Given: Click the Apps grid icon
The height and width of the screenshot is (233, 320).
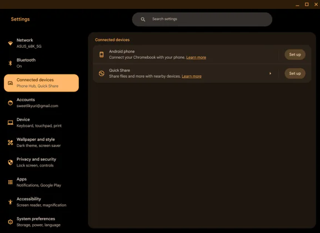Looking at the screenshot, I should [10, 182].
